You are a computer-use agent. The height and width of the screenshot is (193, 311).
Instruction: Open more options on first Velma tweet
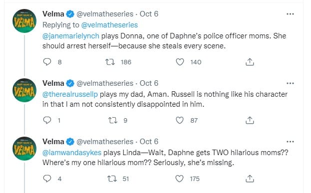point(290,14)
